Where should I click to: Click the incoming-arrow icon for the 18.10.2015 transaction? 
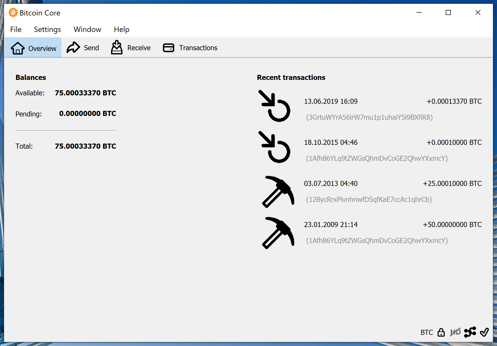point(275,147)
